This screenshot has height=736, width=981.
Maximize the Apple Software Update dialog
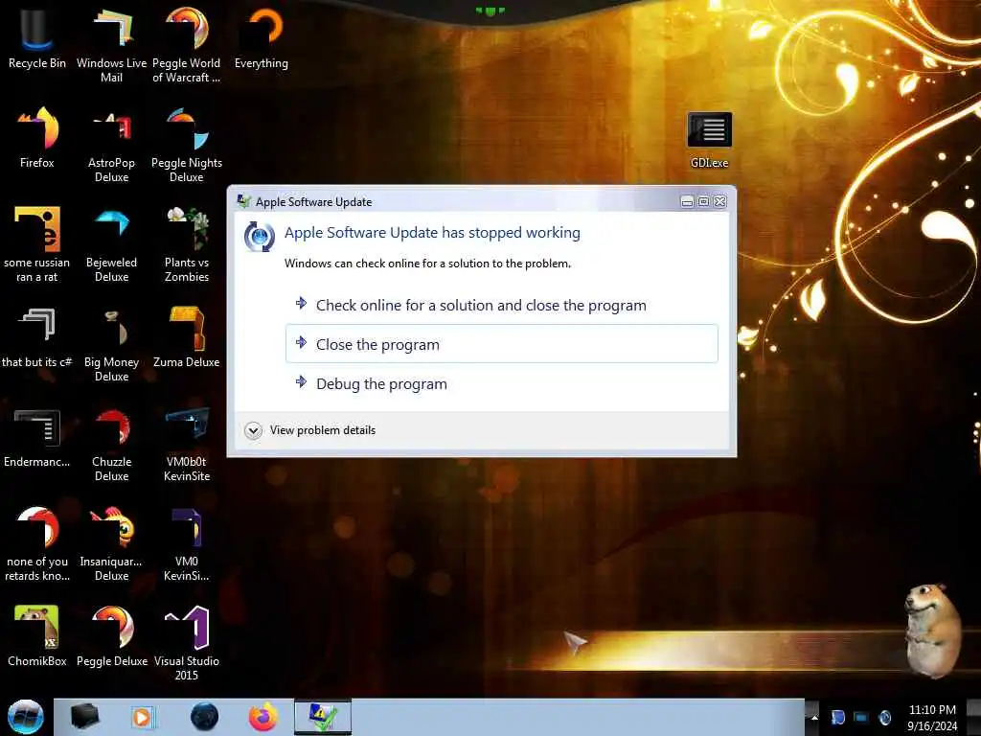[x=703, y=201]
